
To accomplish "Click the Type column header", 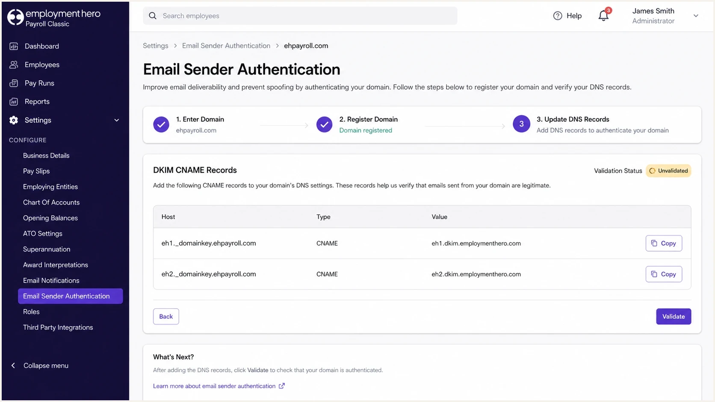I will [x=323, y=217].
